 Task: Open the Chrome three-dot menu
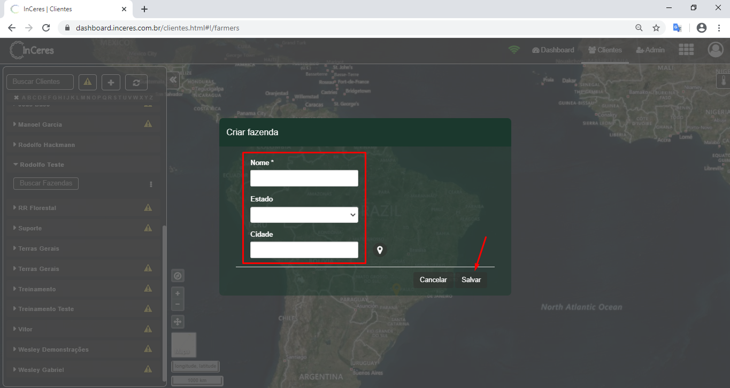click(718, 28)
